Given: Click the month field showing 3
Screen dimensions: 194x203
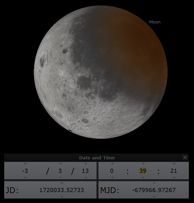Looking at the screenshot, I should (60, 171).
